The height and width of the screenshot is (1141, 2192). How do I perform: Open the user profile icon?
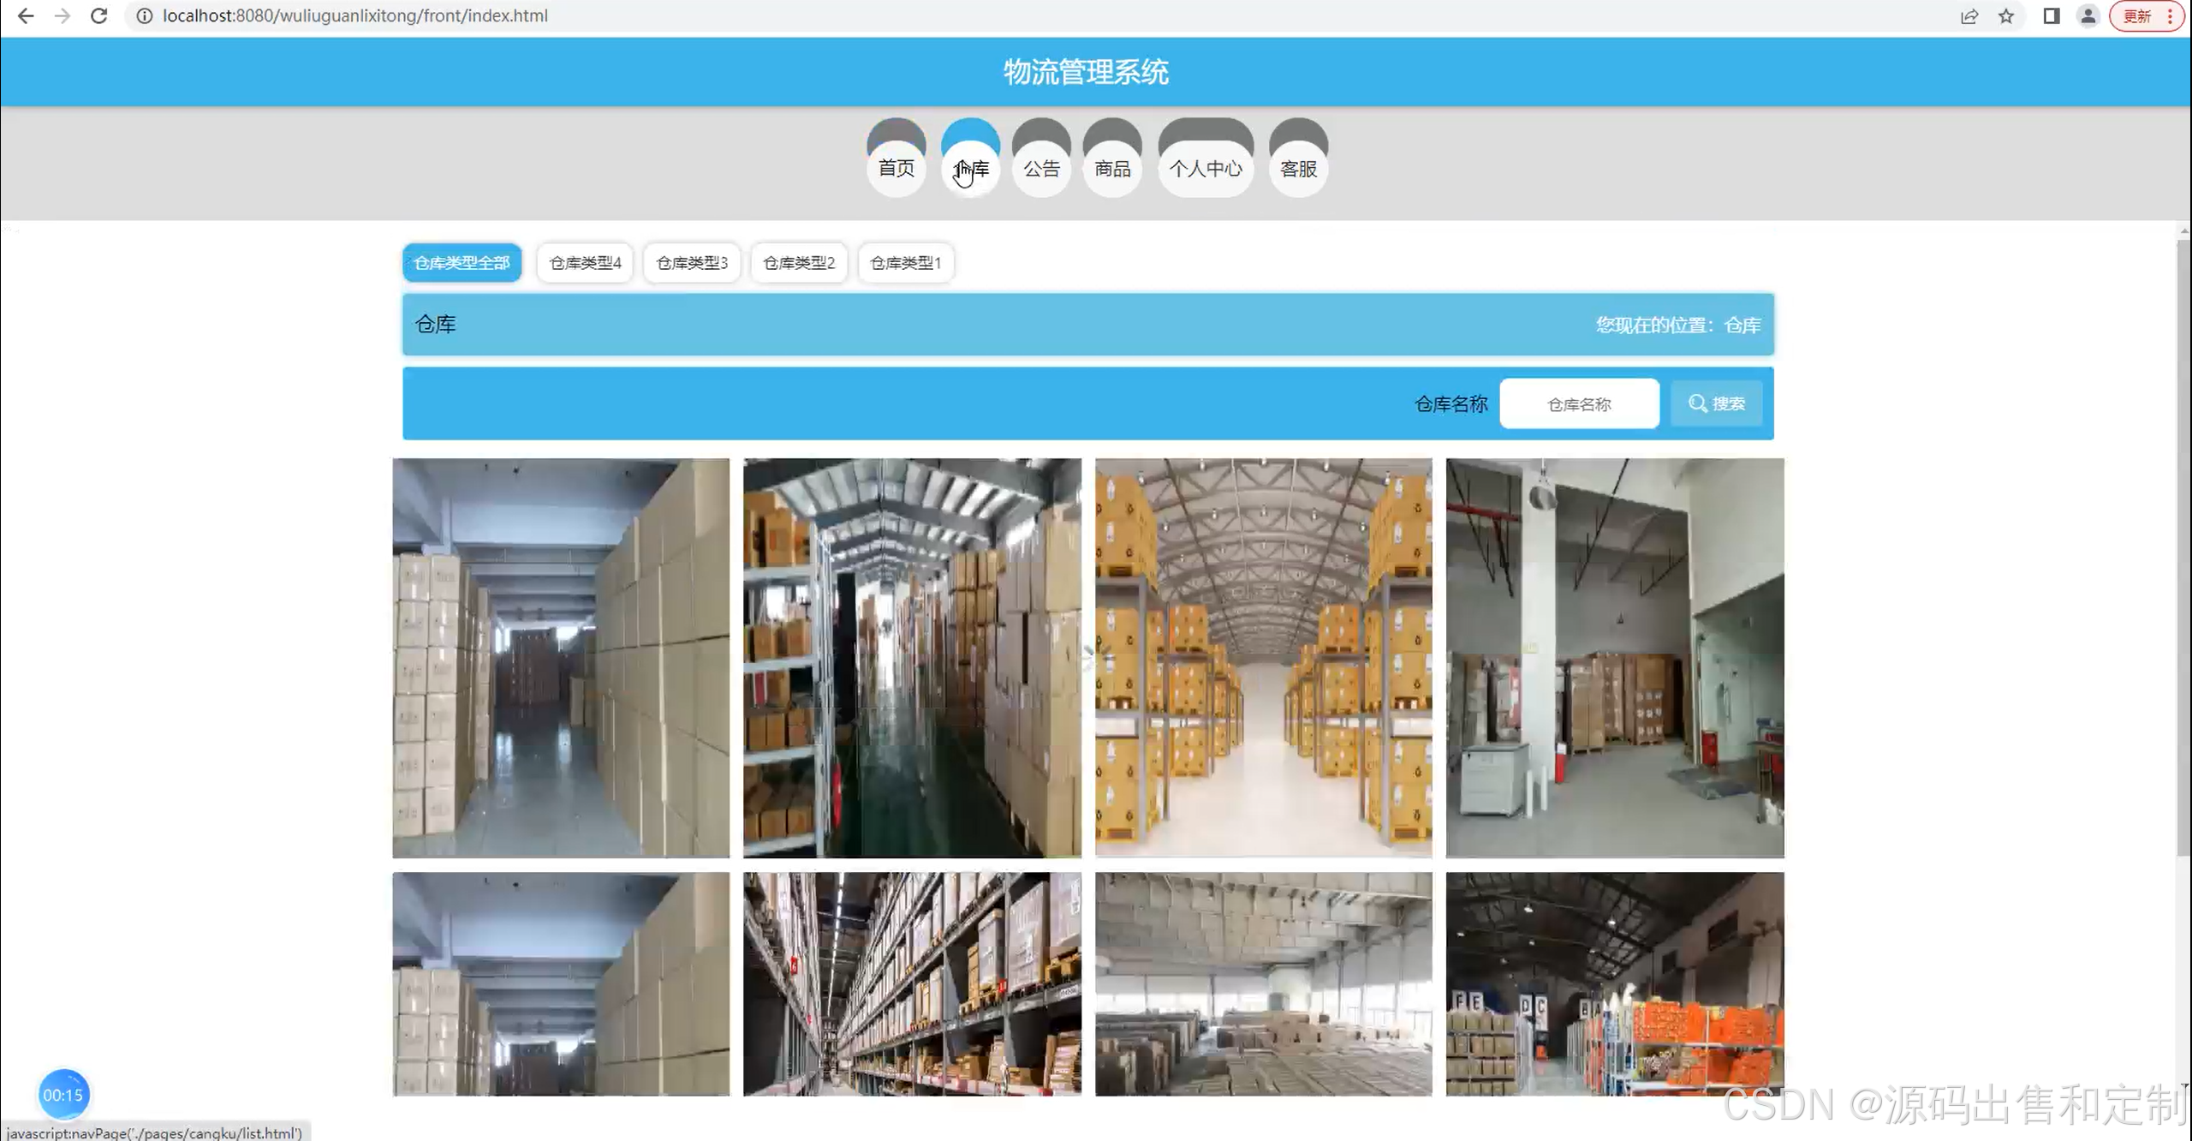(2088, 15)
